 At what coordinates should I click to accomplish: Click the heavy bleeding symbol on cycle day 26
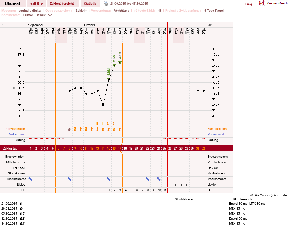pos(170,140)
